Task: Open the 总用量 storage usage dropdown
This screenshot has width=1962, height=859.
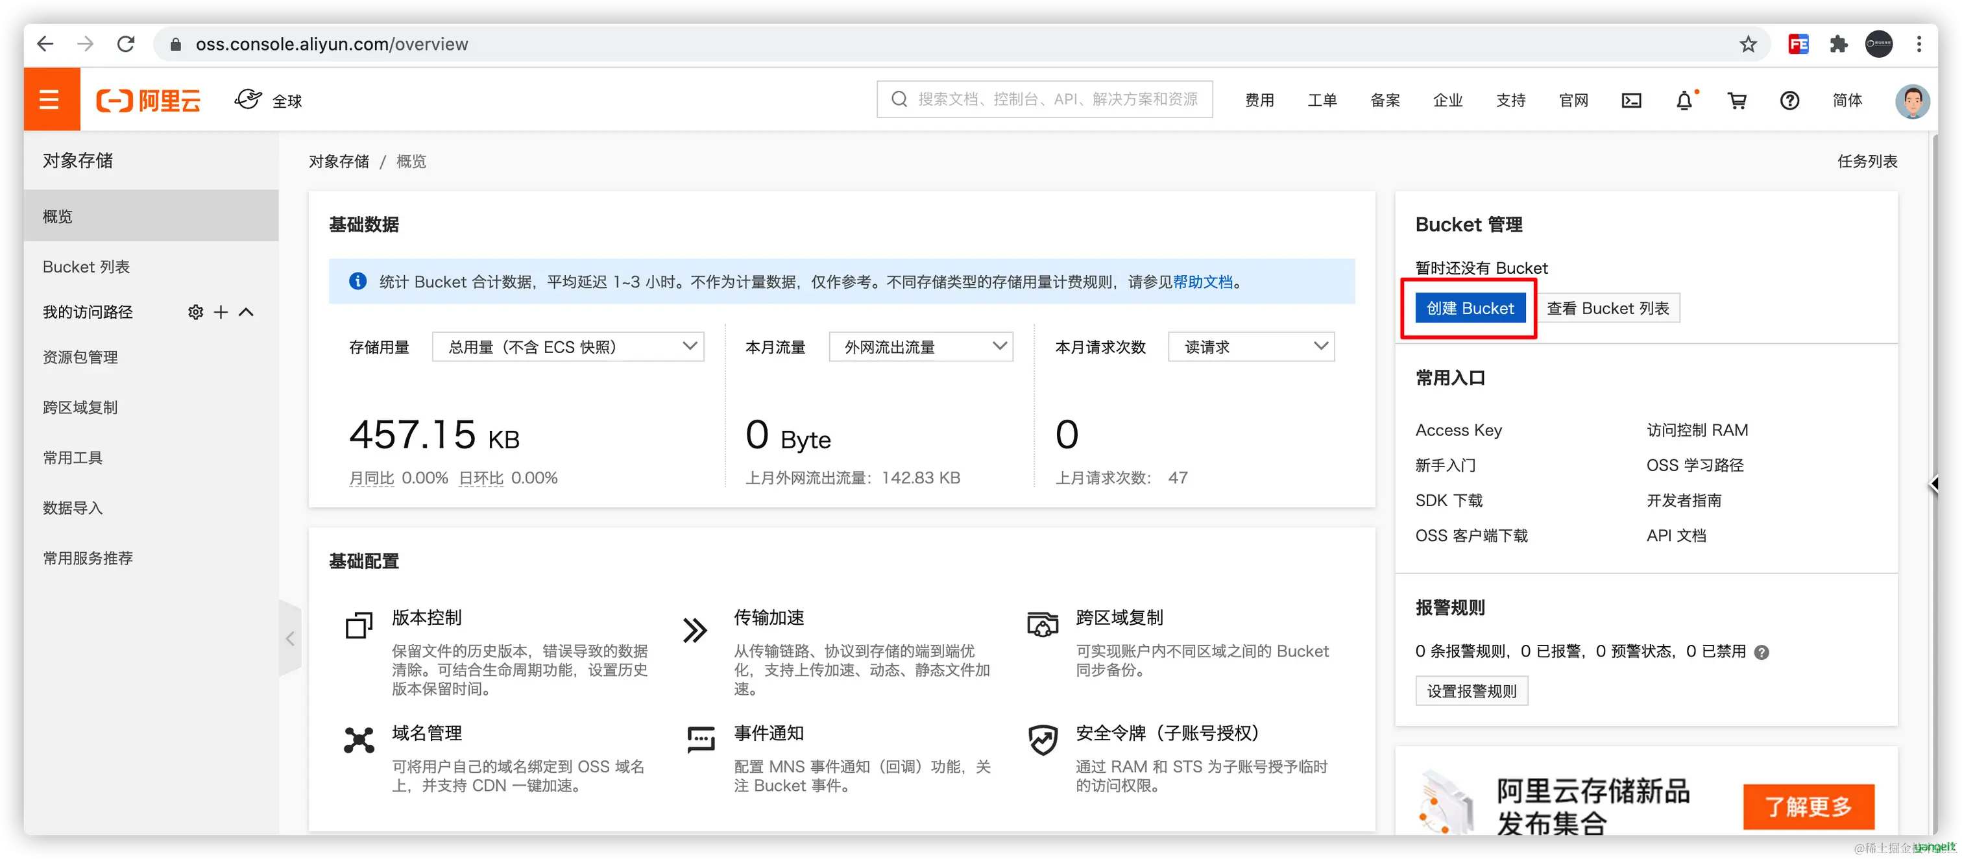Action: click(x=568, y=347)
